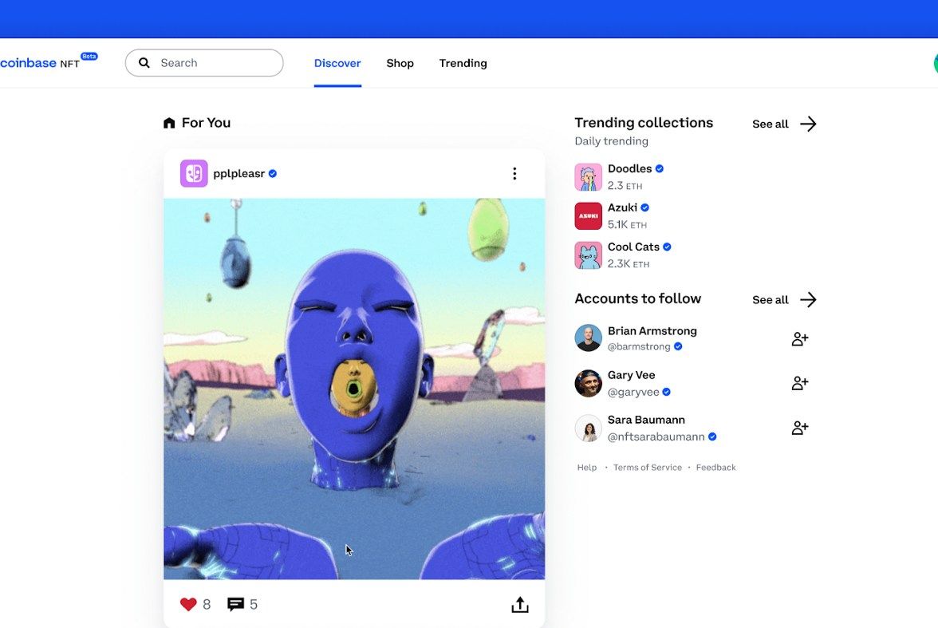Open comments on the pplpleasr post

[235, 605]
